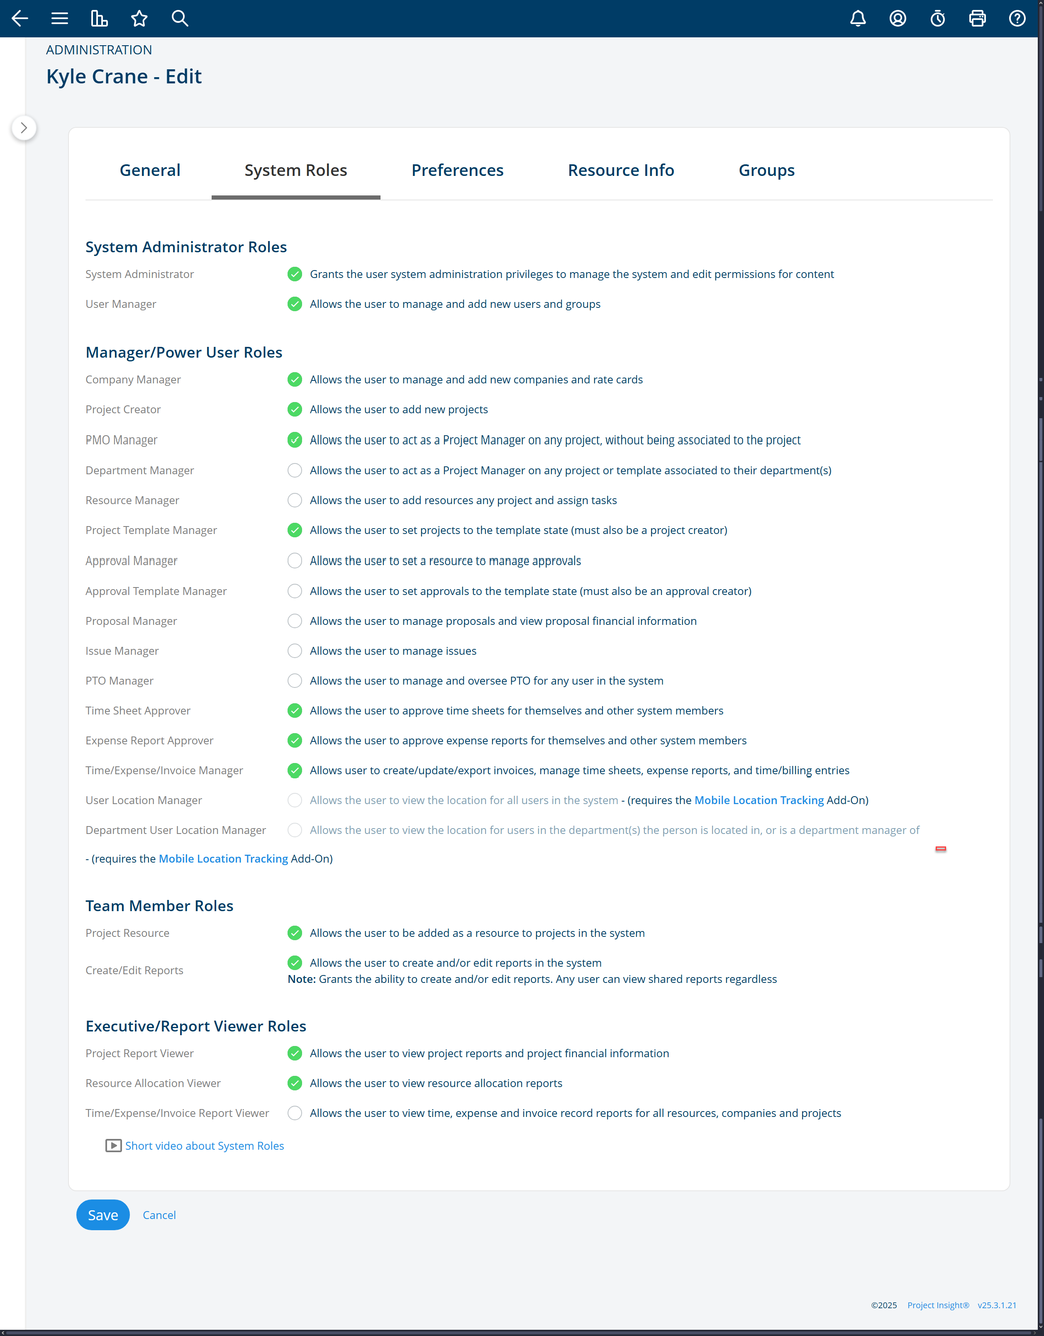Uncheck the System Administrator role

(295, 274)
